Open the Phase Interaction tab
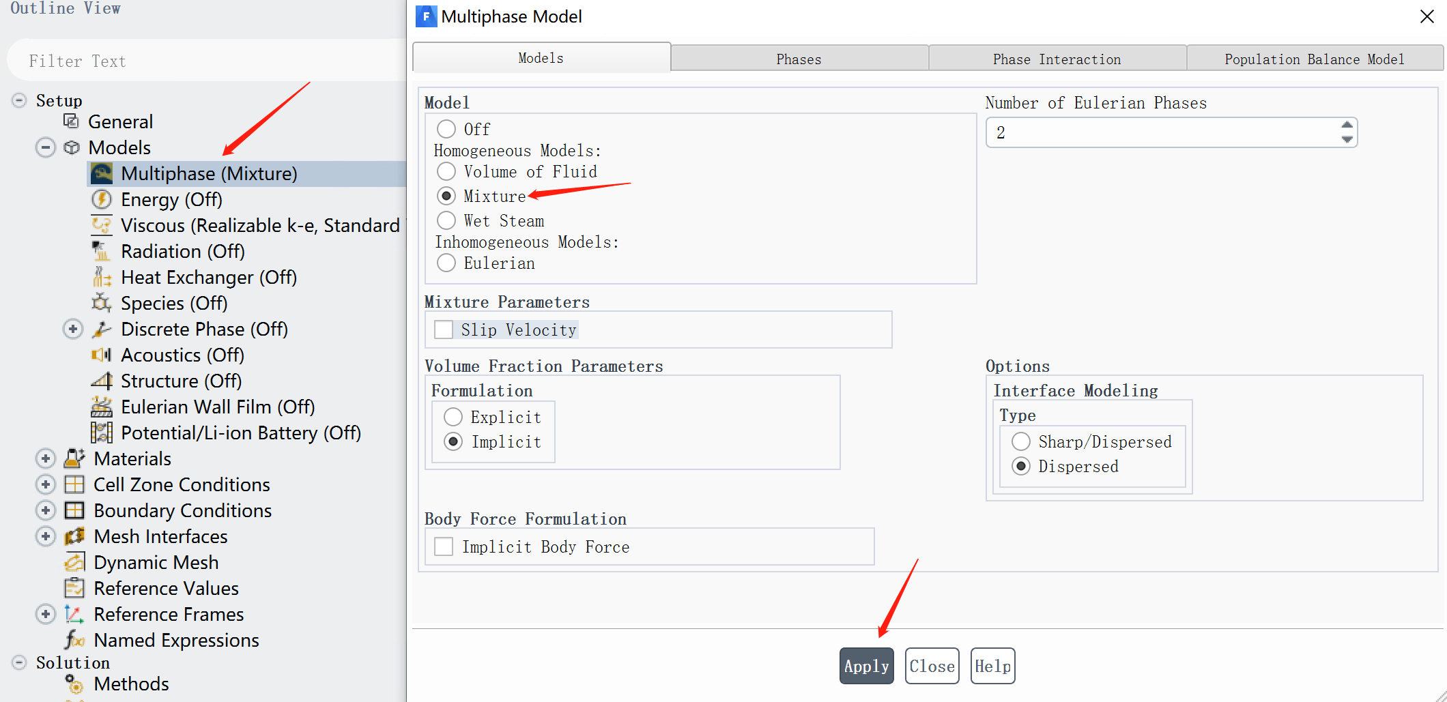1447x702 pixels. (1057, 59)
